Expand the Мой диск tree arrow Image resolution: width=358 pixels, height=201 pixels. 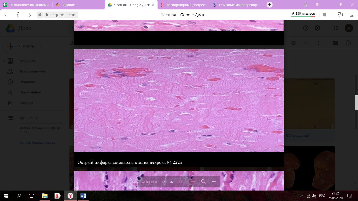[x=4, y=61]
